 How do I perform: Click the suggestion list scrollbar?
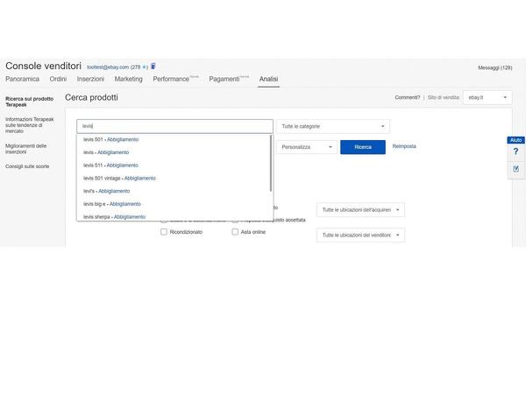click(270, 163)
